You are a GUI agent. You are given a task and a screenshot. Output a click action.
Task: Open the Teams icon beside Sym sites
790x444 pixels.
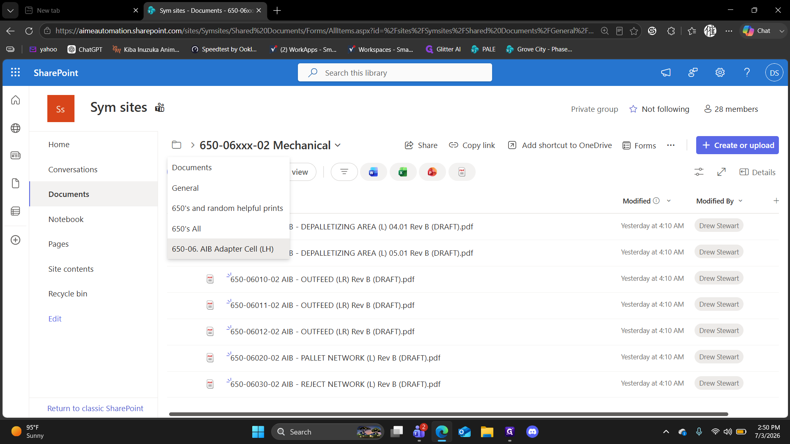160,108
